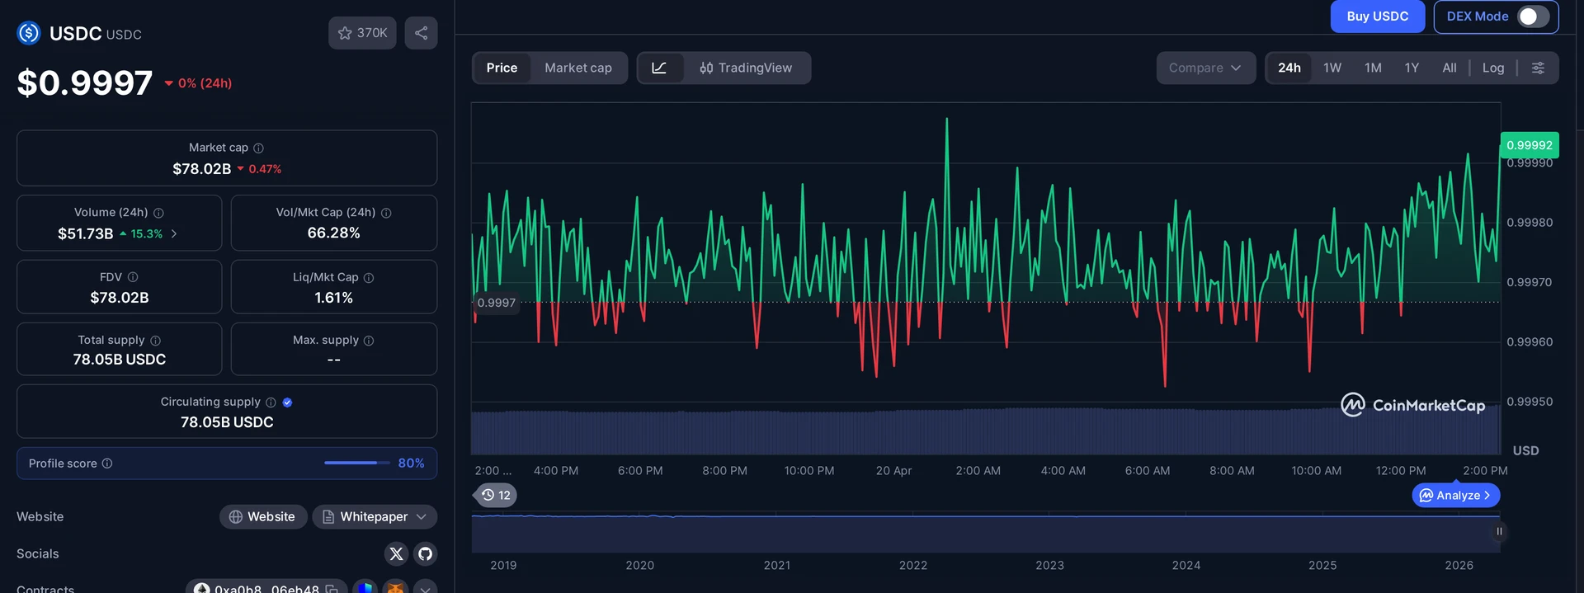Click the 80% profile score value
Image resolution: width=1584 pixels, height=593 pixels.
pos(411,464)
